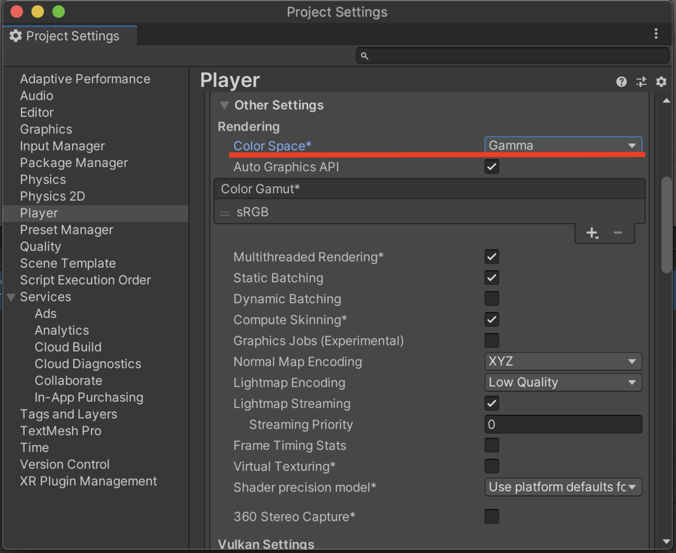Remove color gamut with minus button
676x553 pixels.
[618, 233]
